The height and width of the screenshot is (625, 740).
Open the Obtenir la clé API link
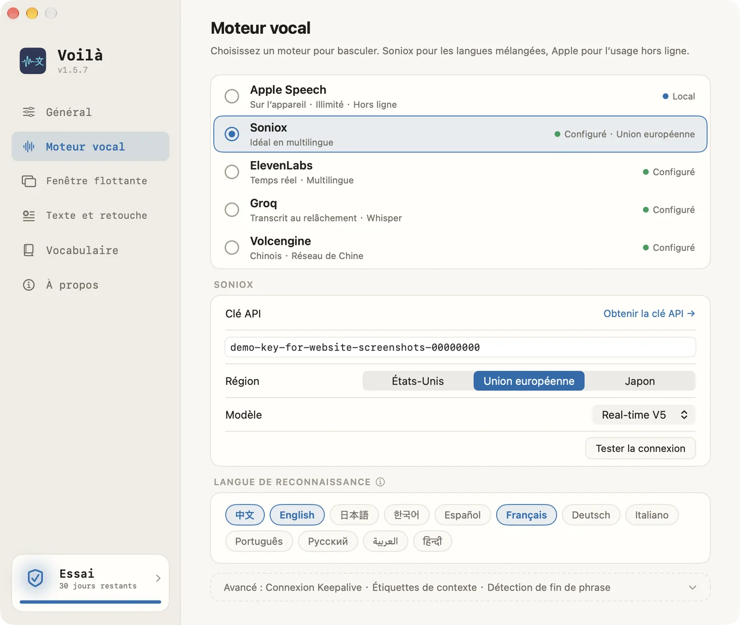click(x=649, y=314)
